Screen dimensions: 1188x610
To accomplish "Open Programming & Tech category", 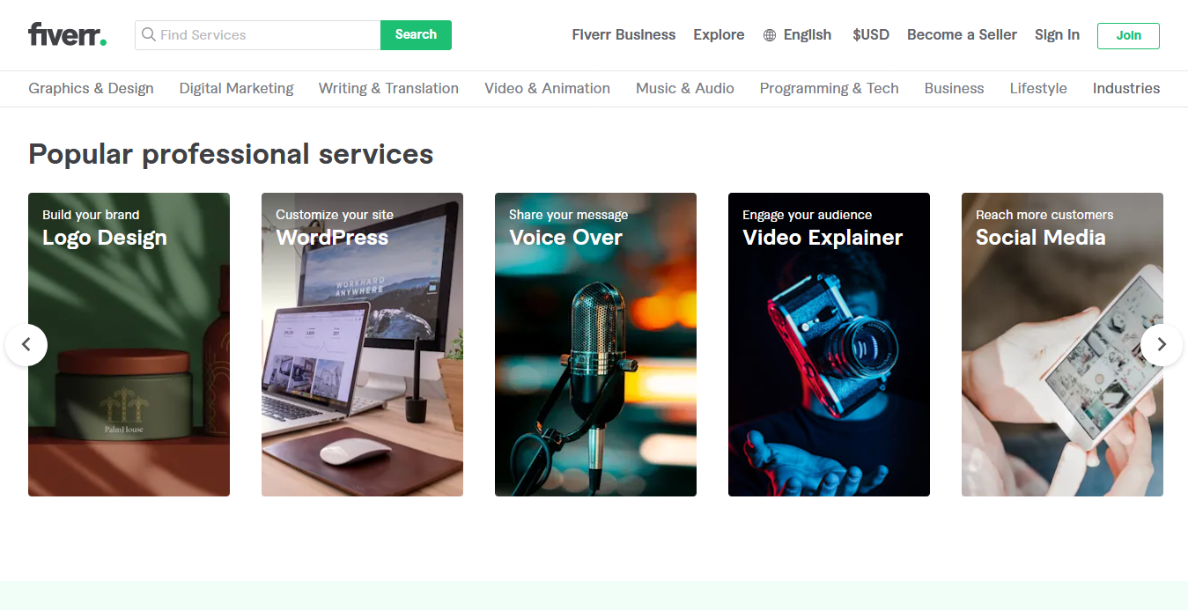I will [x=830, y=88].
